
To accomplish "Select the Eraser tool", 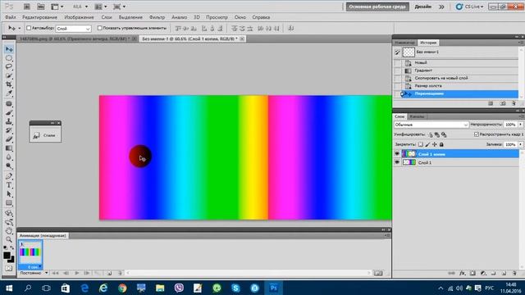I will (x=9, y=139).
